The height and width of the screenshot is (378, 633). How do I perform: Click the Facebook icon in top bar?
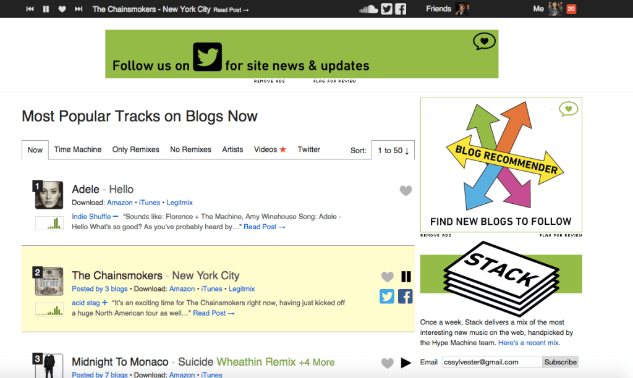point(401,9)
